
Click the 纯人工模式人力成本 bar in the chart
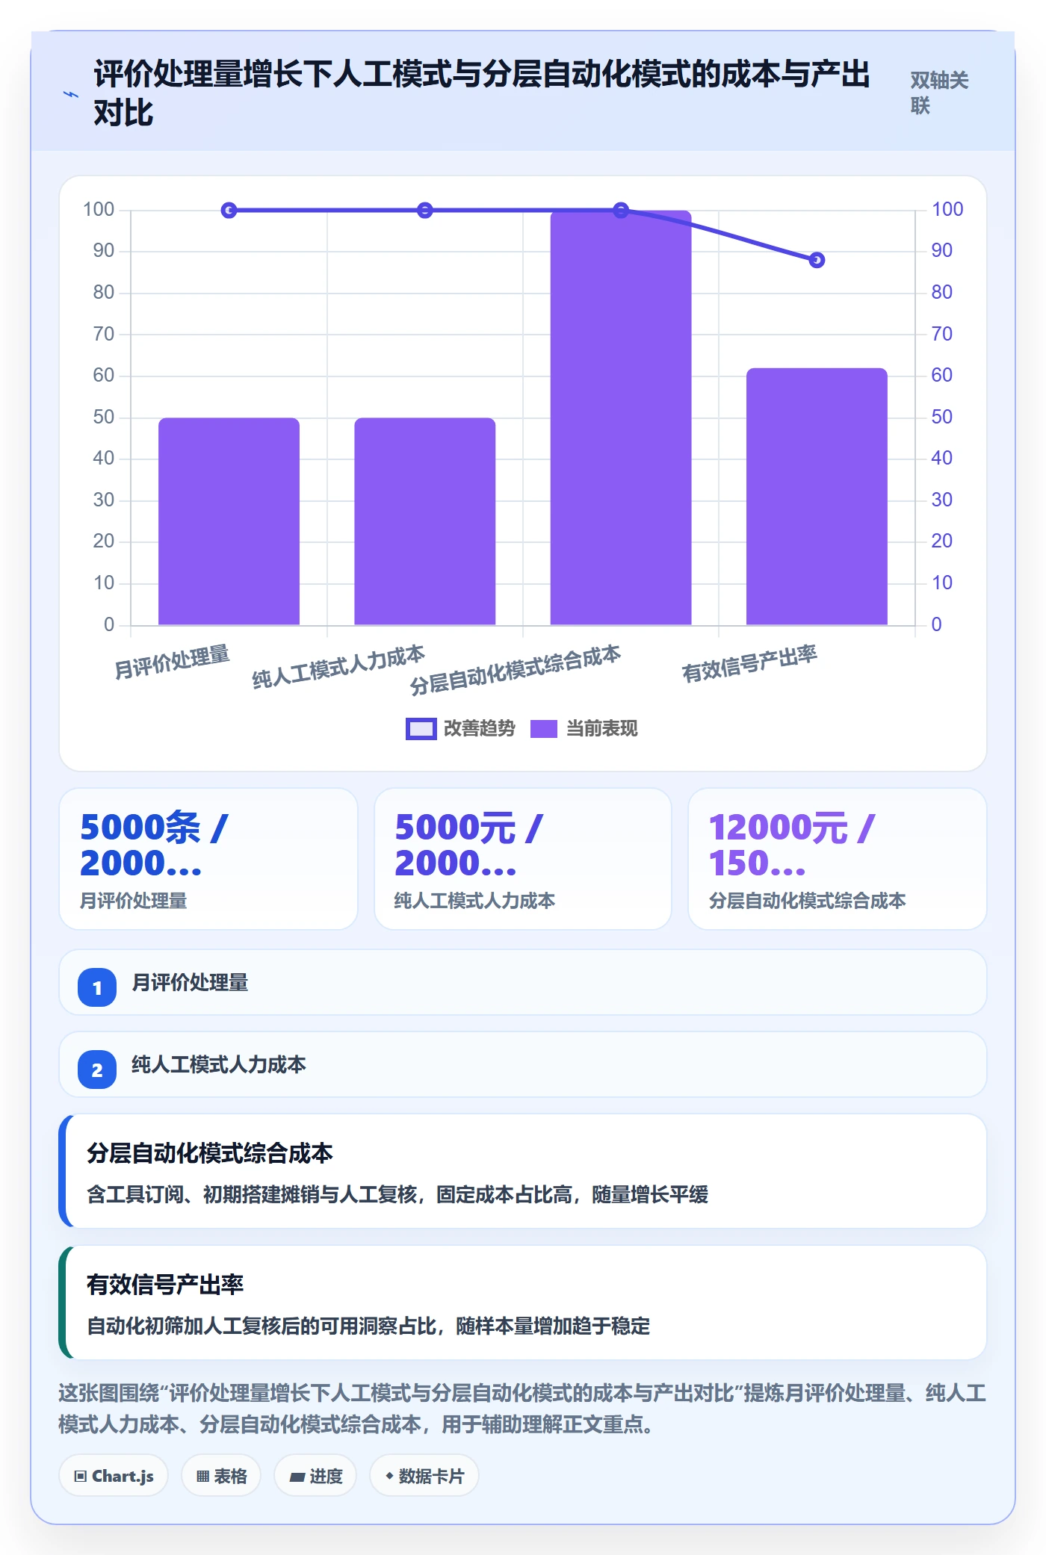424,521
